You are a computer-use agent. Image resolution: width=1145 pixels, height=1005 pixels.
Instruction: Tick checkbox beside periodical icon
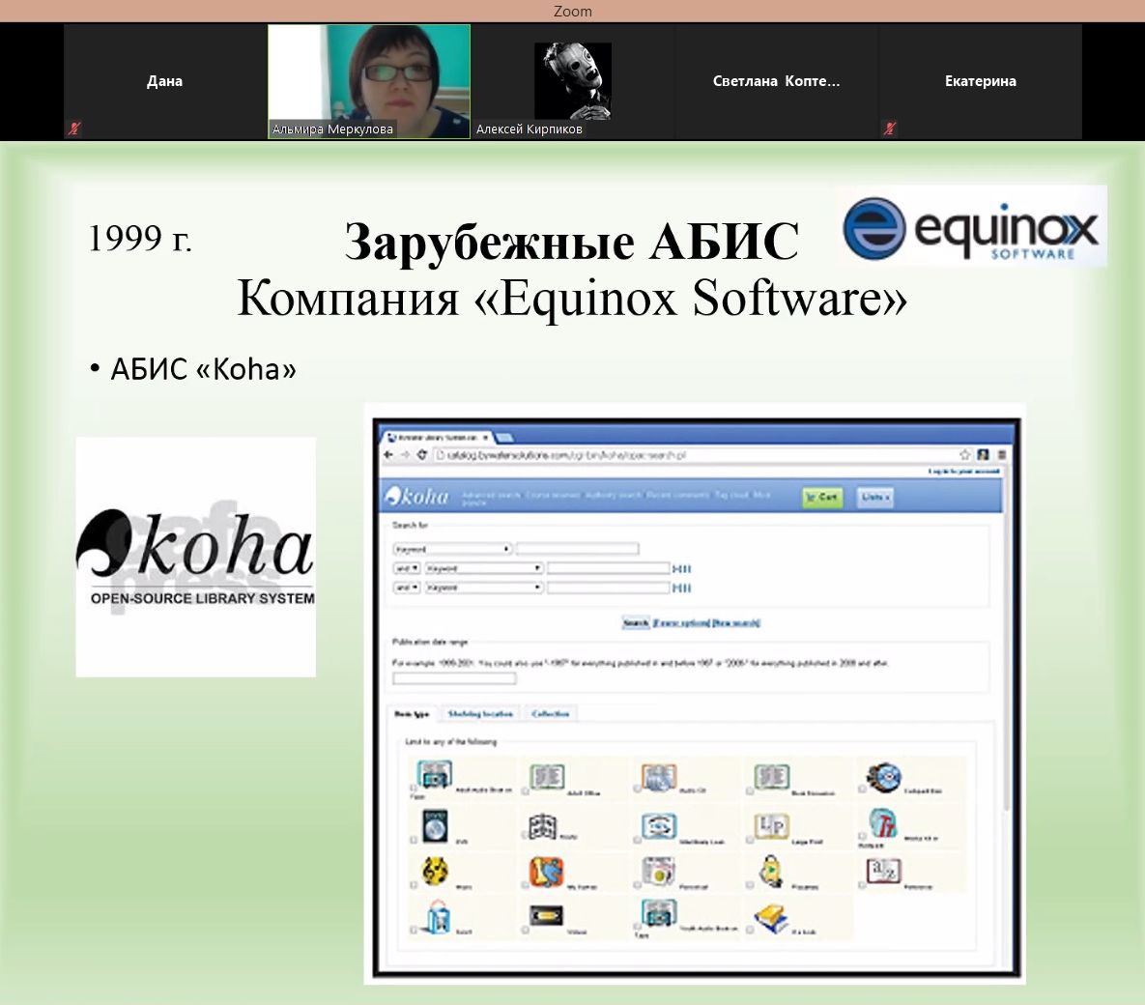click(638, 885)
